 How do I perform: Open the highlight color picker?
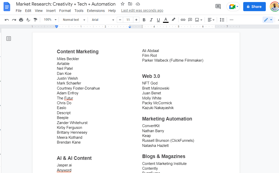coord(173,20)
